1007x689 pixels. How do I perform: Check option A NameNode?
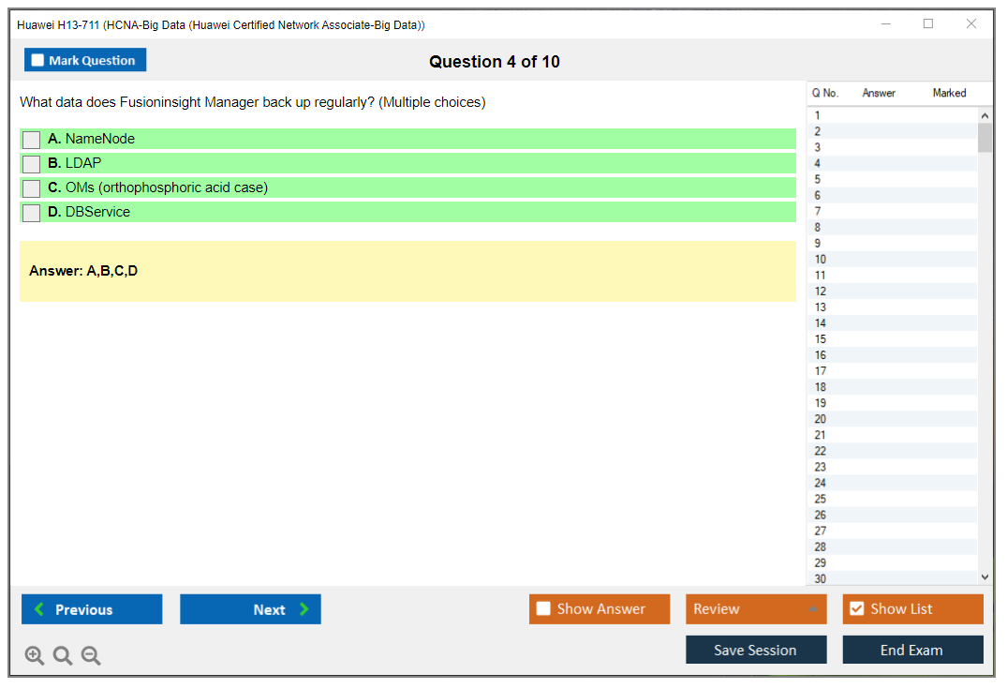(x=32, y=140)
